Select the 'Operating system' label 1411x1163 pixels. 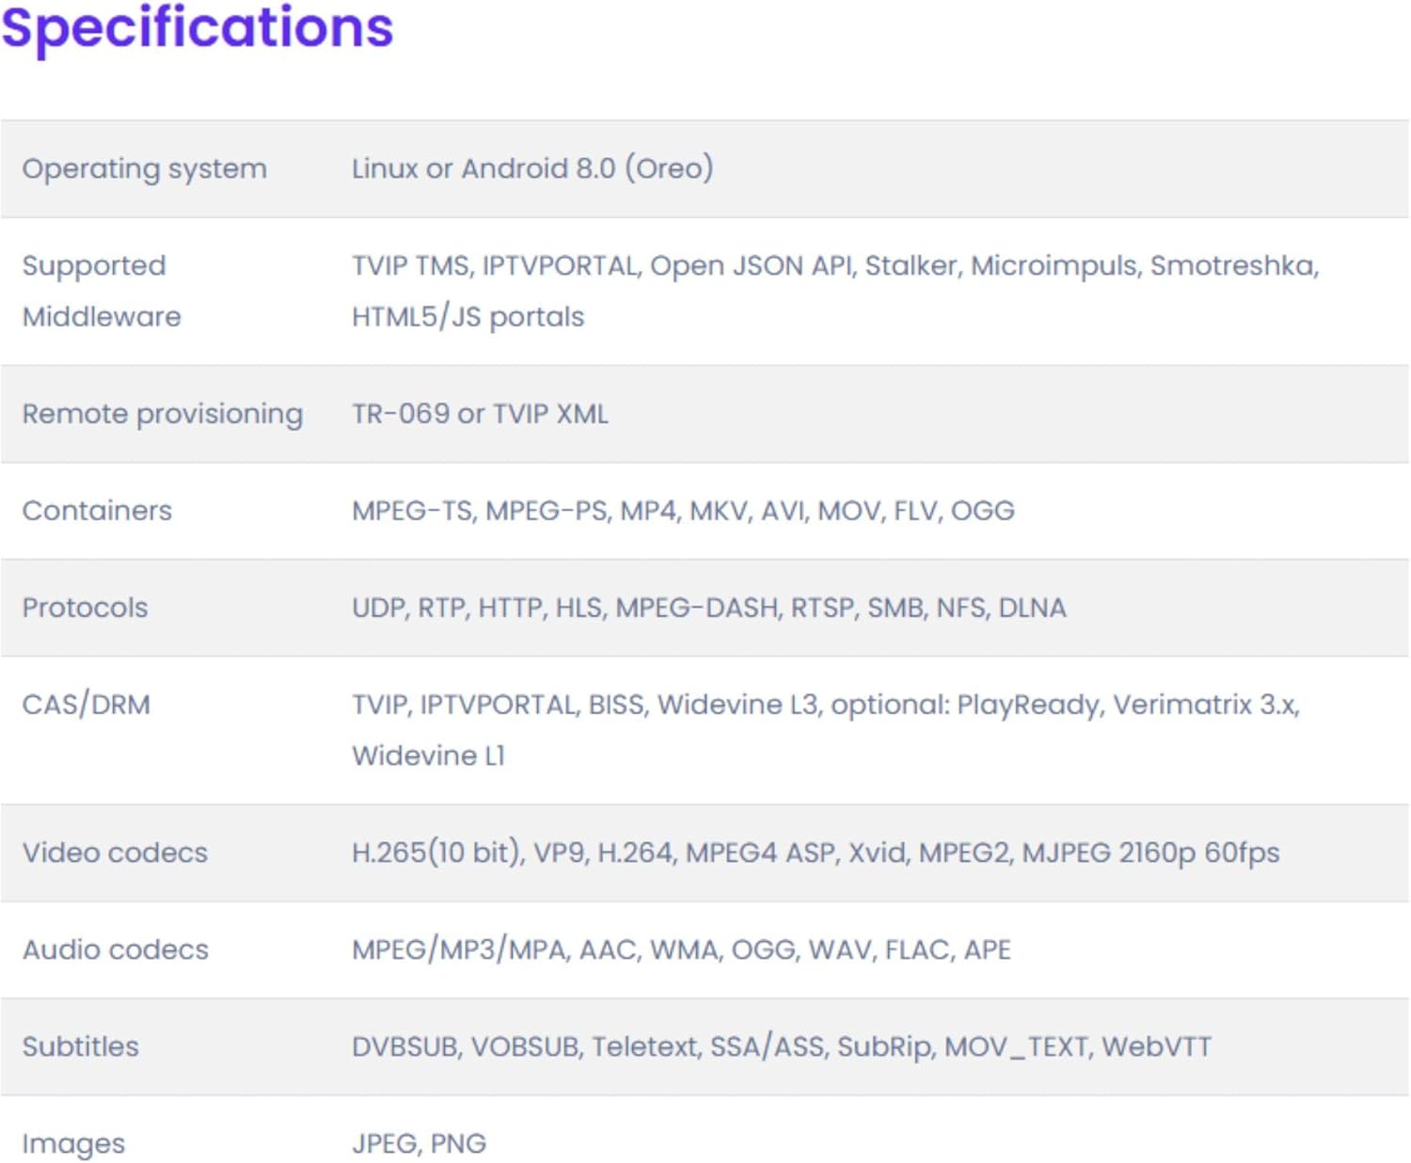click(x=144, y=169)
